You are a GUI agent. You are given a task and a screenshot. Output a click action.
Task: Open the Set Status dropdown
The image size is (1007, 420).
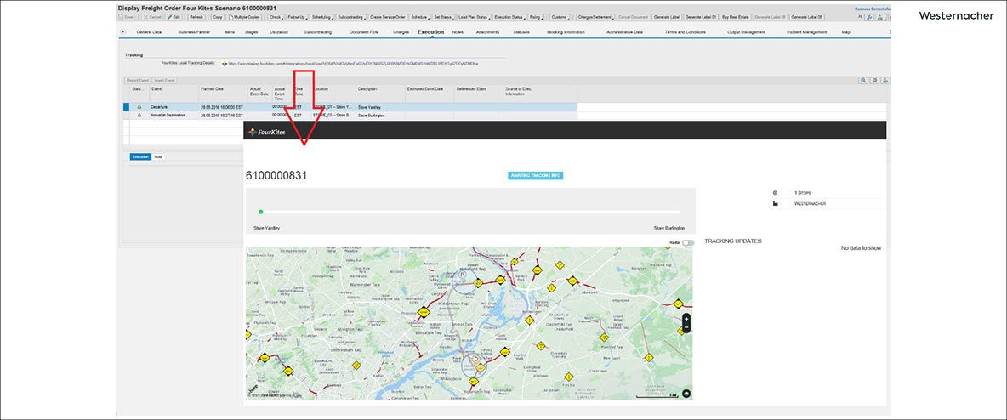(x=443, y=17)
